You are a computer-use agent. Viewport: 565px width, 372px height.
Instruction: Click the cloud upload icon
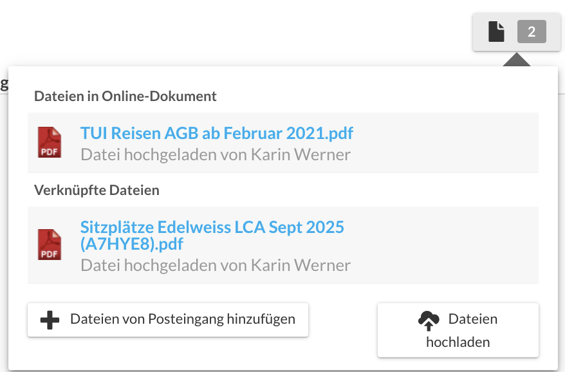429,321
